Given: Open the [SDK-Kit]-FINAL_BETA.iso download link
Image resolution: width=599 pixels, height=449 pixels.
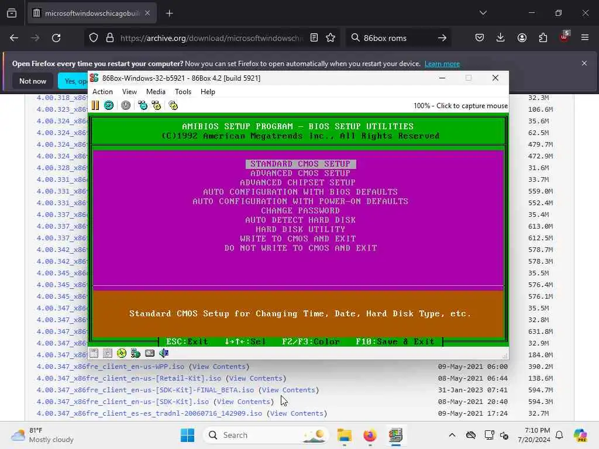Looking at the screenshot, I should (x=145, y=390).
